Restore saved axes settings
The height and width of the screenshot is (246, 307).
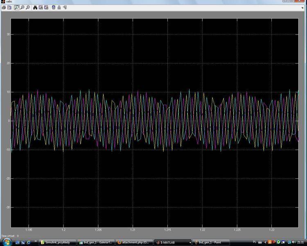[x=45, y=7]
